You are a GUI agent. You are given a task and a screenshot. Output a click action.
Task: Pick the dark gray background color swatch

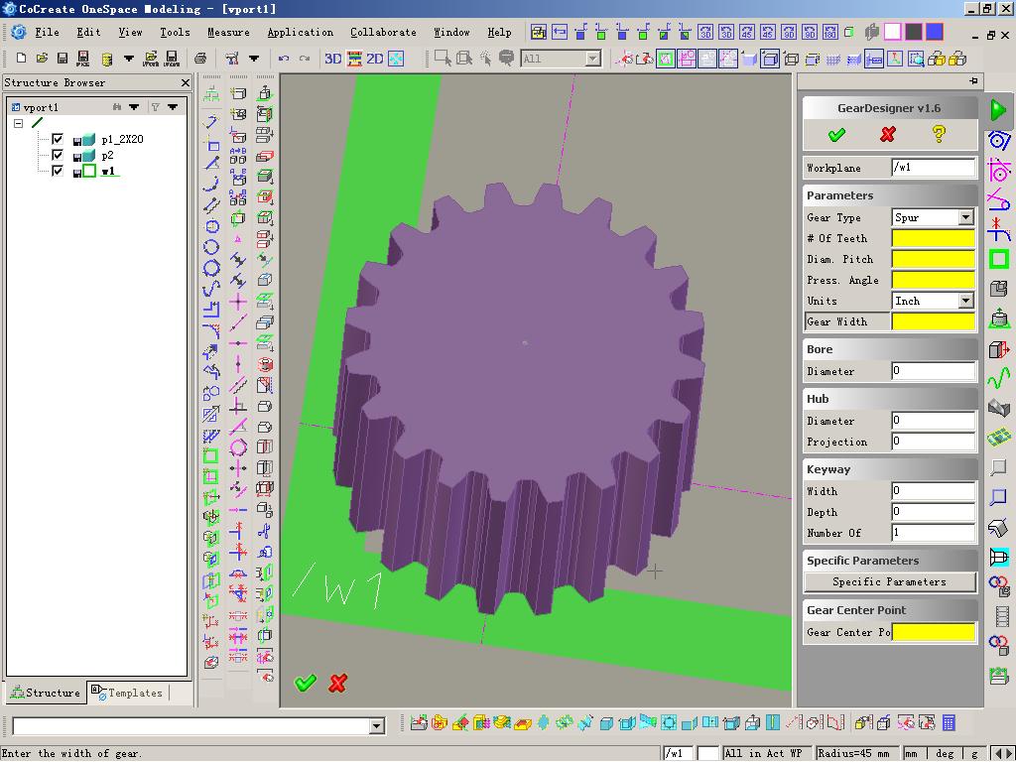pos(914,32)
